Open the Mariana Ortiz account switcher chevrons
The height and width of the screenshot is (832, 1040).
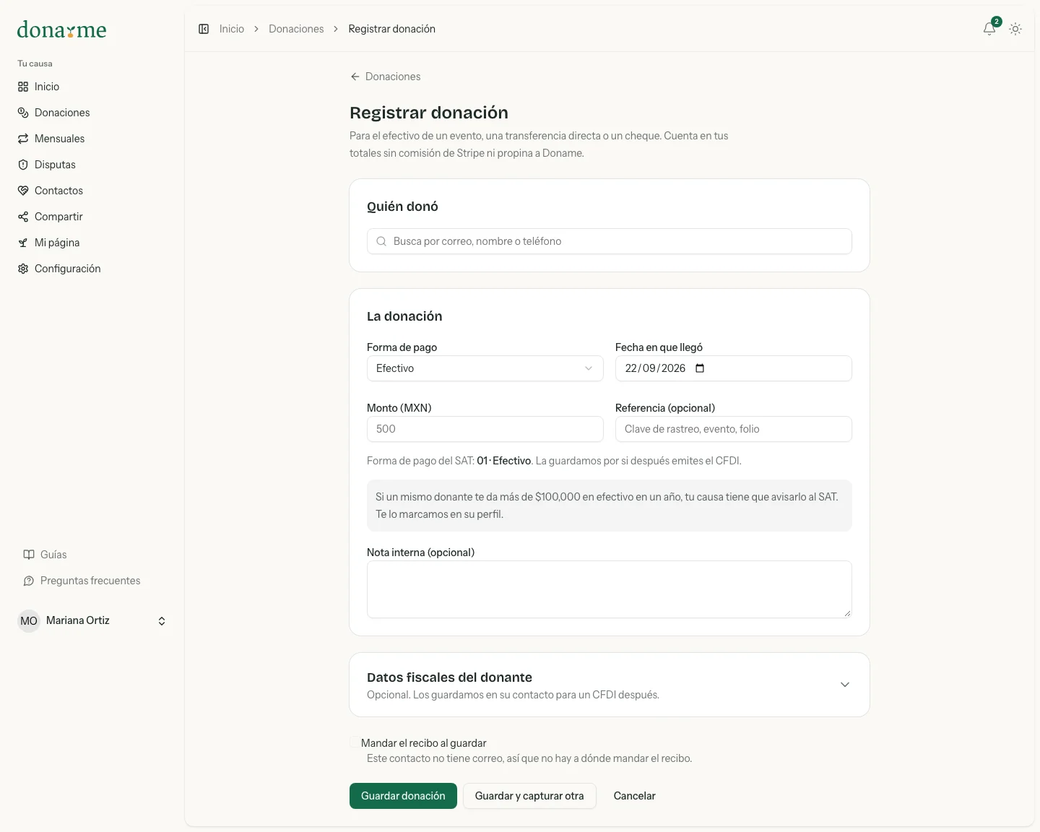(162, 621)
